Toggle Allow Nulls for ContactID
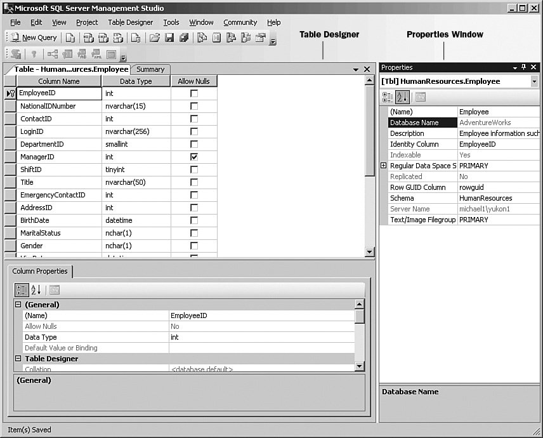This screenshot has width=543, height=438. [x=194, y=119]
